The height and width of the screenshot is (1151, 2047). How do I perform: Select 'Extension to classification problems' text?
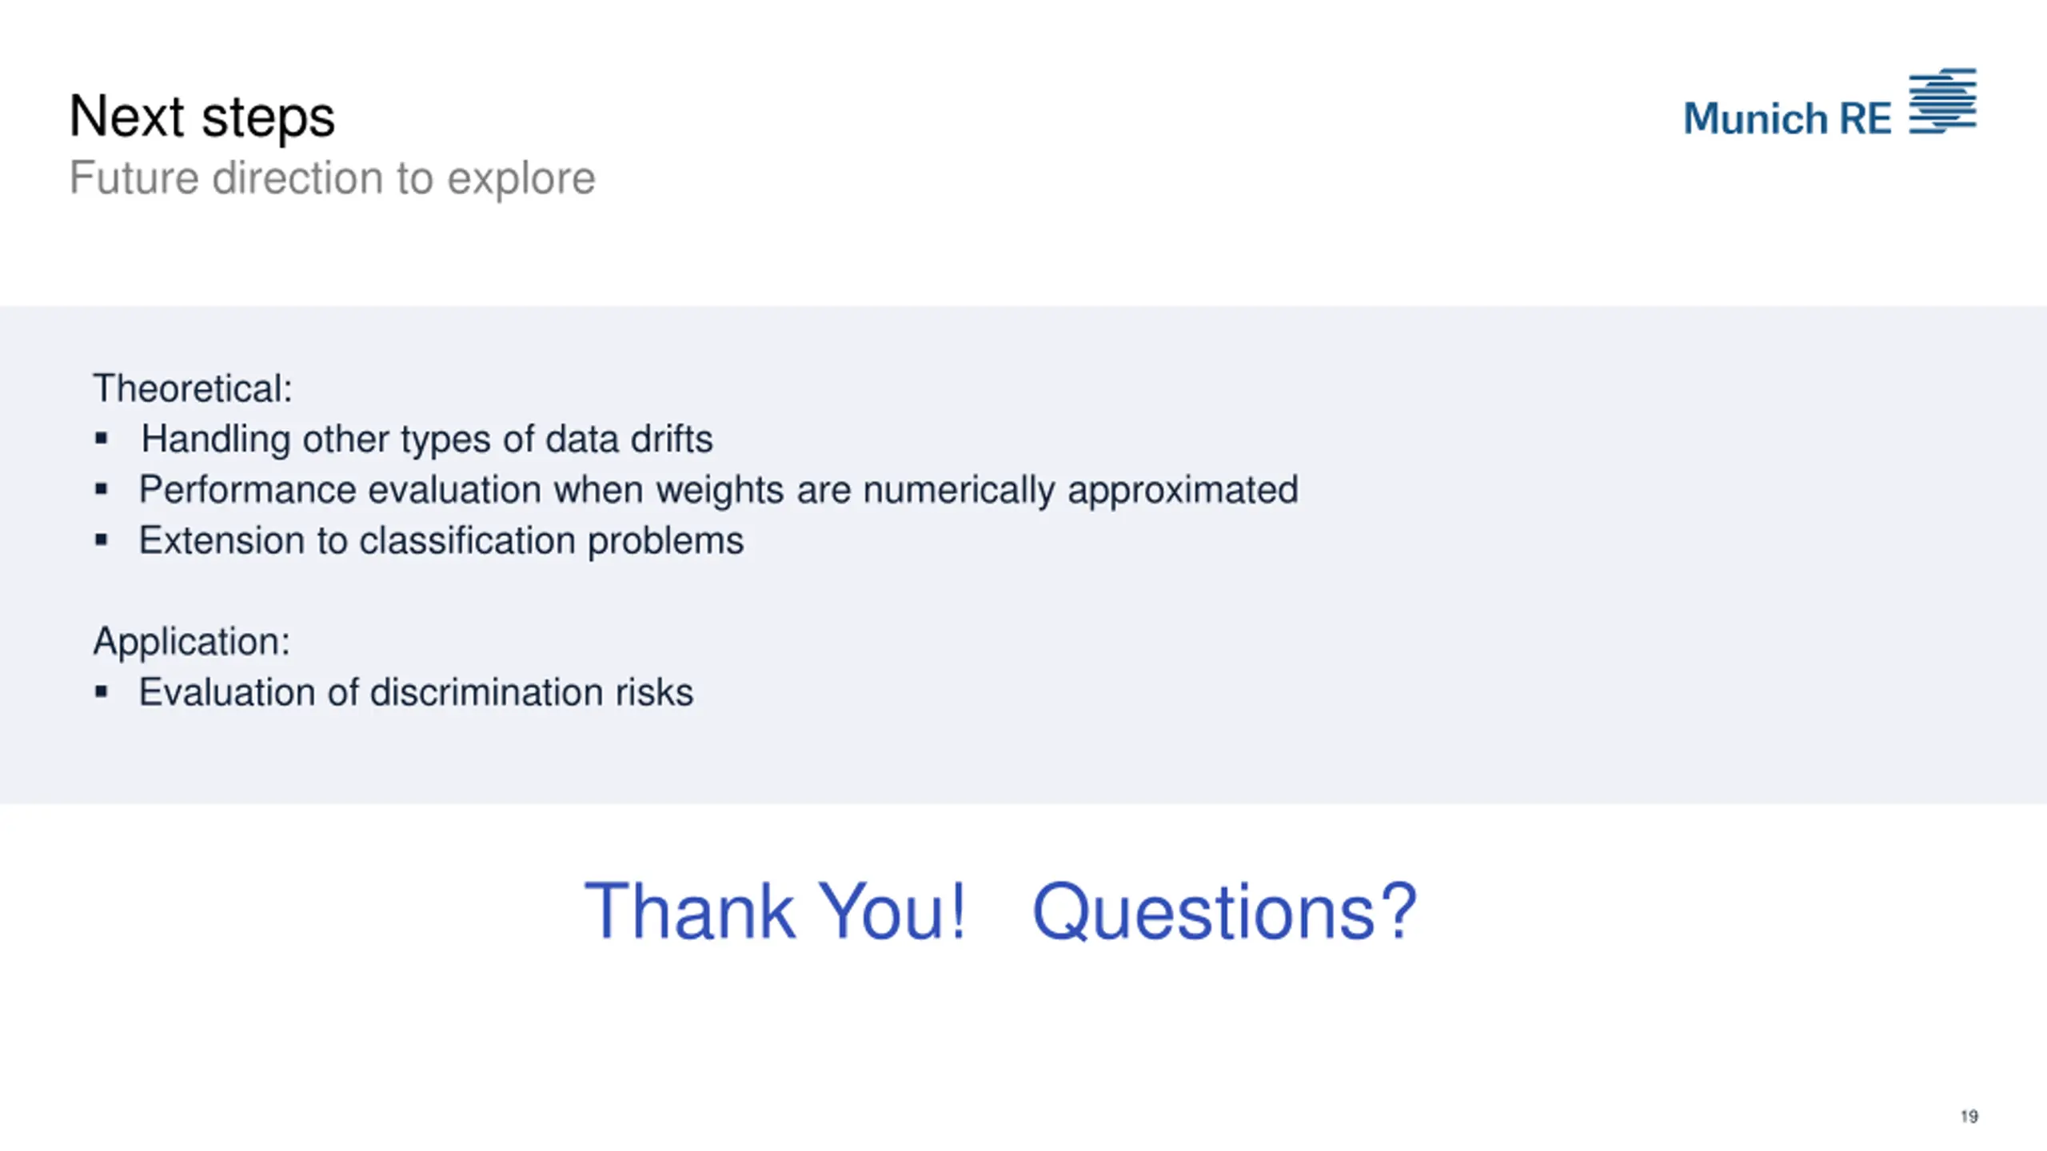441,540
